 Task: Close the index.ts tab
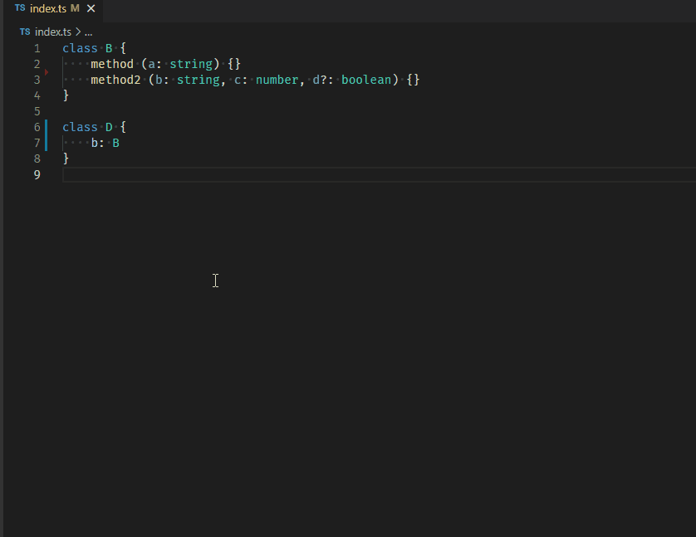click(x=91, y=8)
